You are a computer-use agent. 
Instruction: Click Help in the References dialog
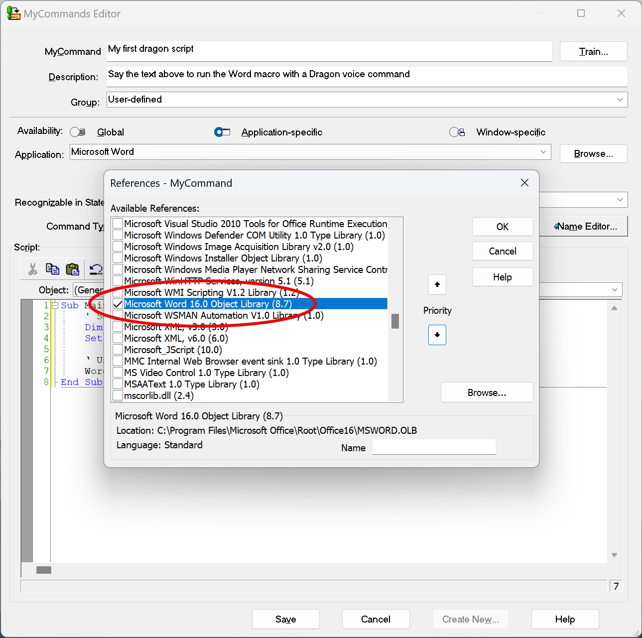coord(503,277)
